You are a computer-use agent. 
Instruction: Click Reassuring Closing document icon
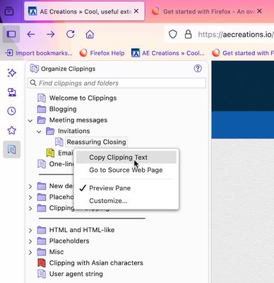point(59,142)
